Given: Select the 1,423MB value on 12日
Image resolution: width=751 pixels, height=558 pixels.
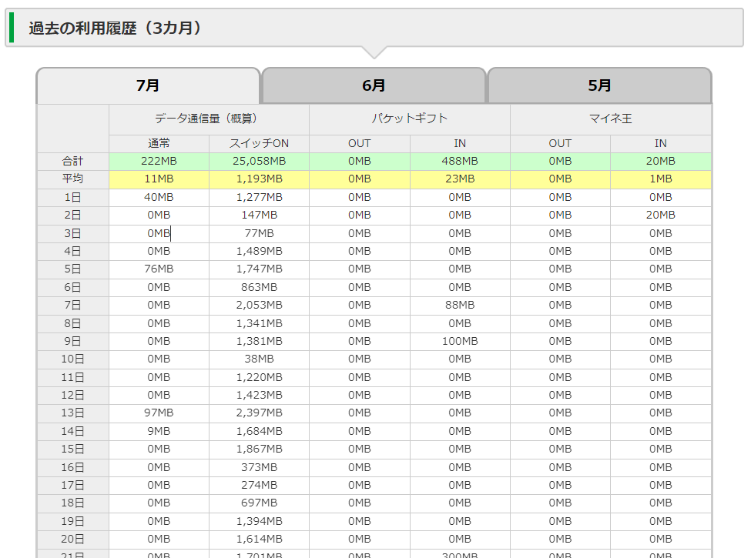Looking at the screenshot, I should [x=259, y=396].
